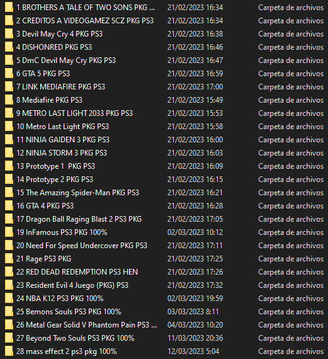The height and width of the screenshot is (359, 328).
Task: Click folder icon beside 8 Mediafire PKG PS3
Action: (9, 100)
